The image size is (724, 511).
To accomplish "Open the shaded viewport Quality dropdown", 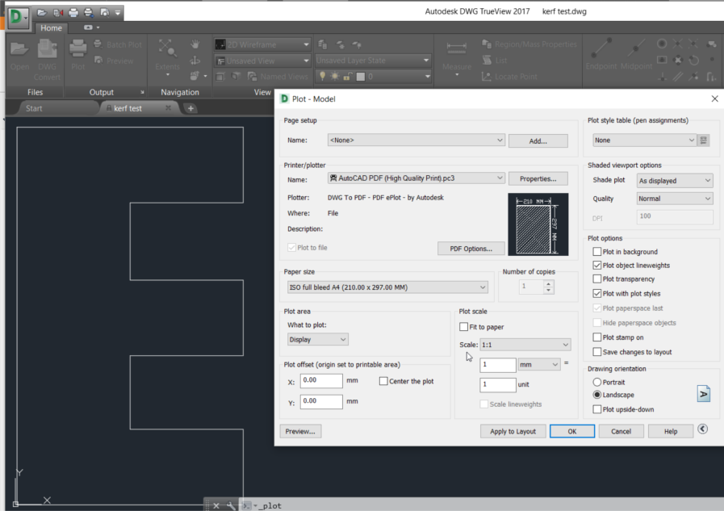I will coord(675,199).
